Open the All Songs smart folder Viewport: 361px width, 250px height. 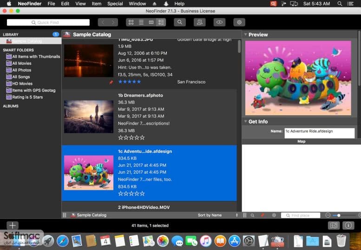(18, 77)
